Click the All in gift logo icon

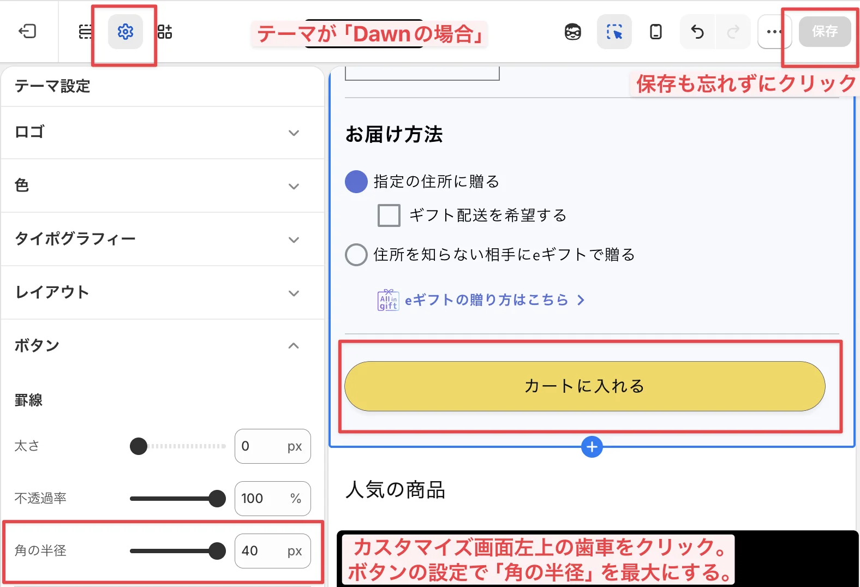pos(388,300)
